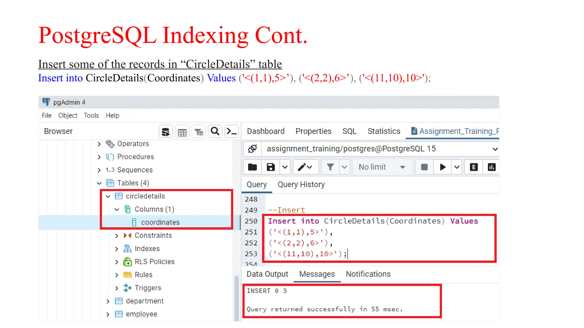Viewport: 584px width, 328px height.
Task: Click the Procedures braces icon
Action: [110, 157]
